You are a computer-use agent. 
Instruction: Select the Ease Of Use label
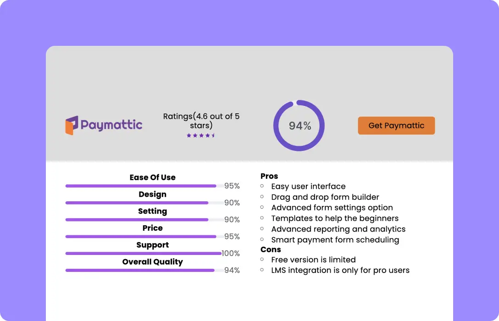(152, 177)
